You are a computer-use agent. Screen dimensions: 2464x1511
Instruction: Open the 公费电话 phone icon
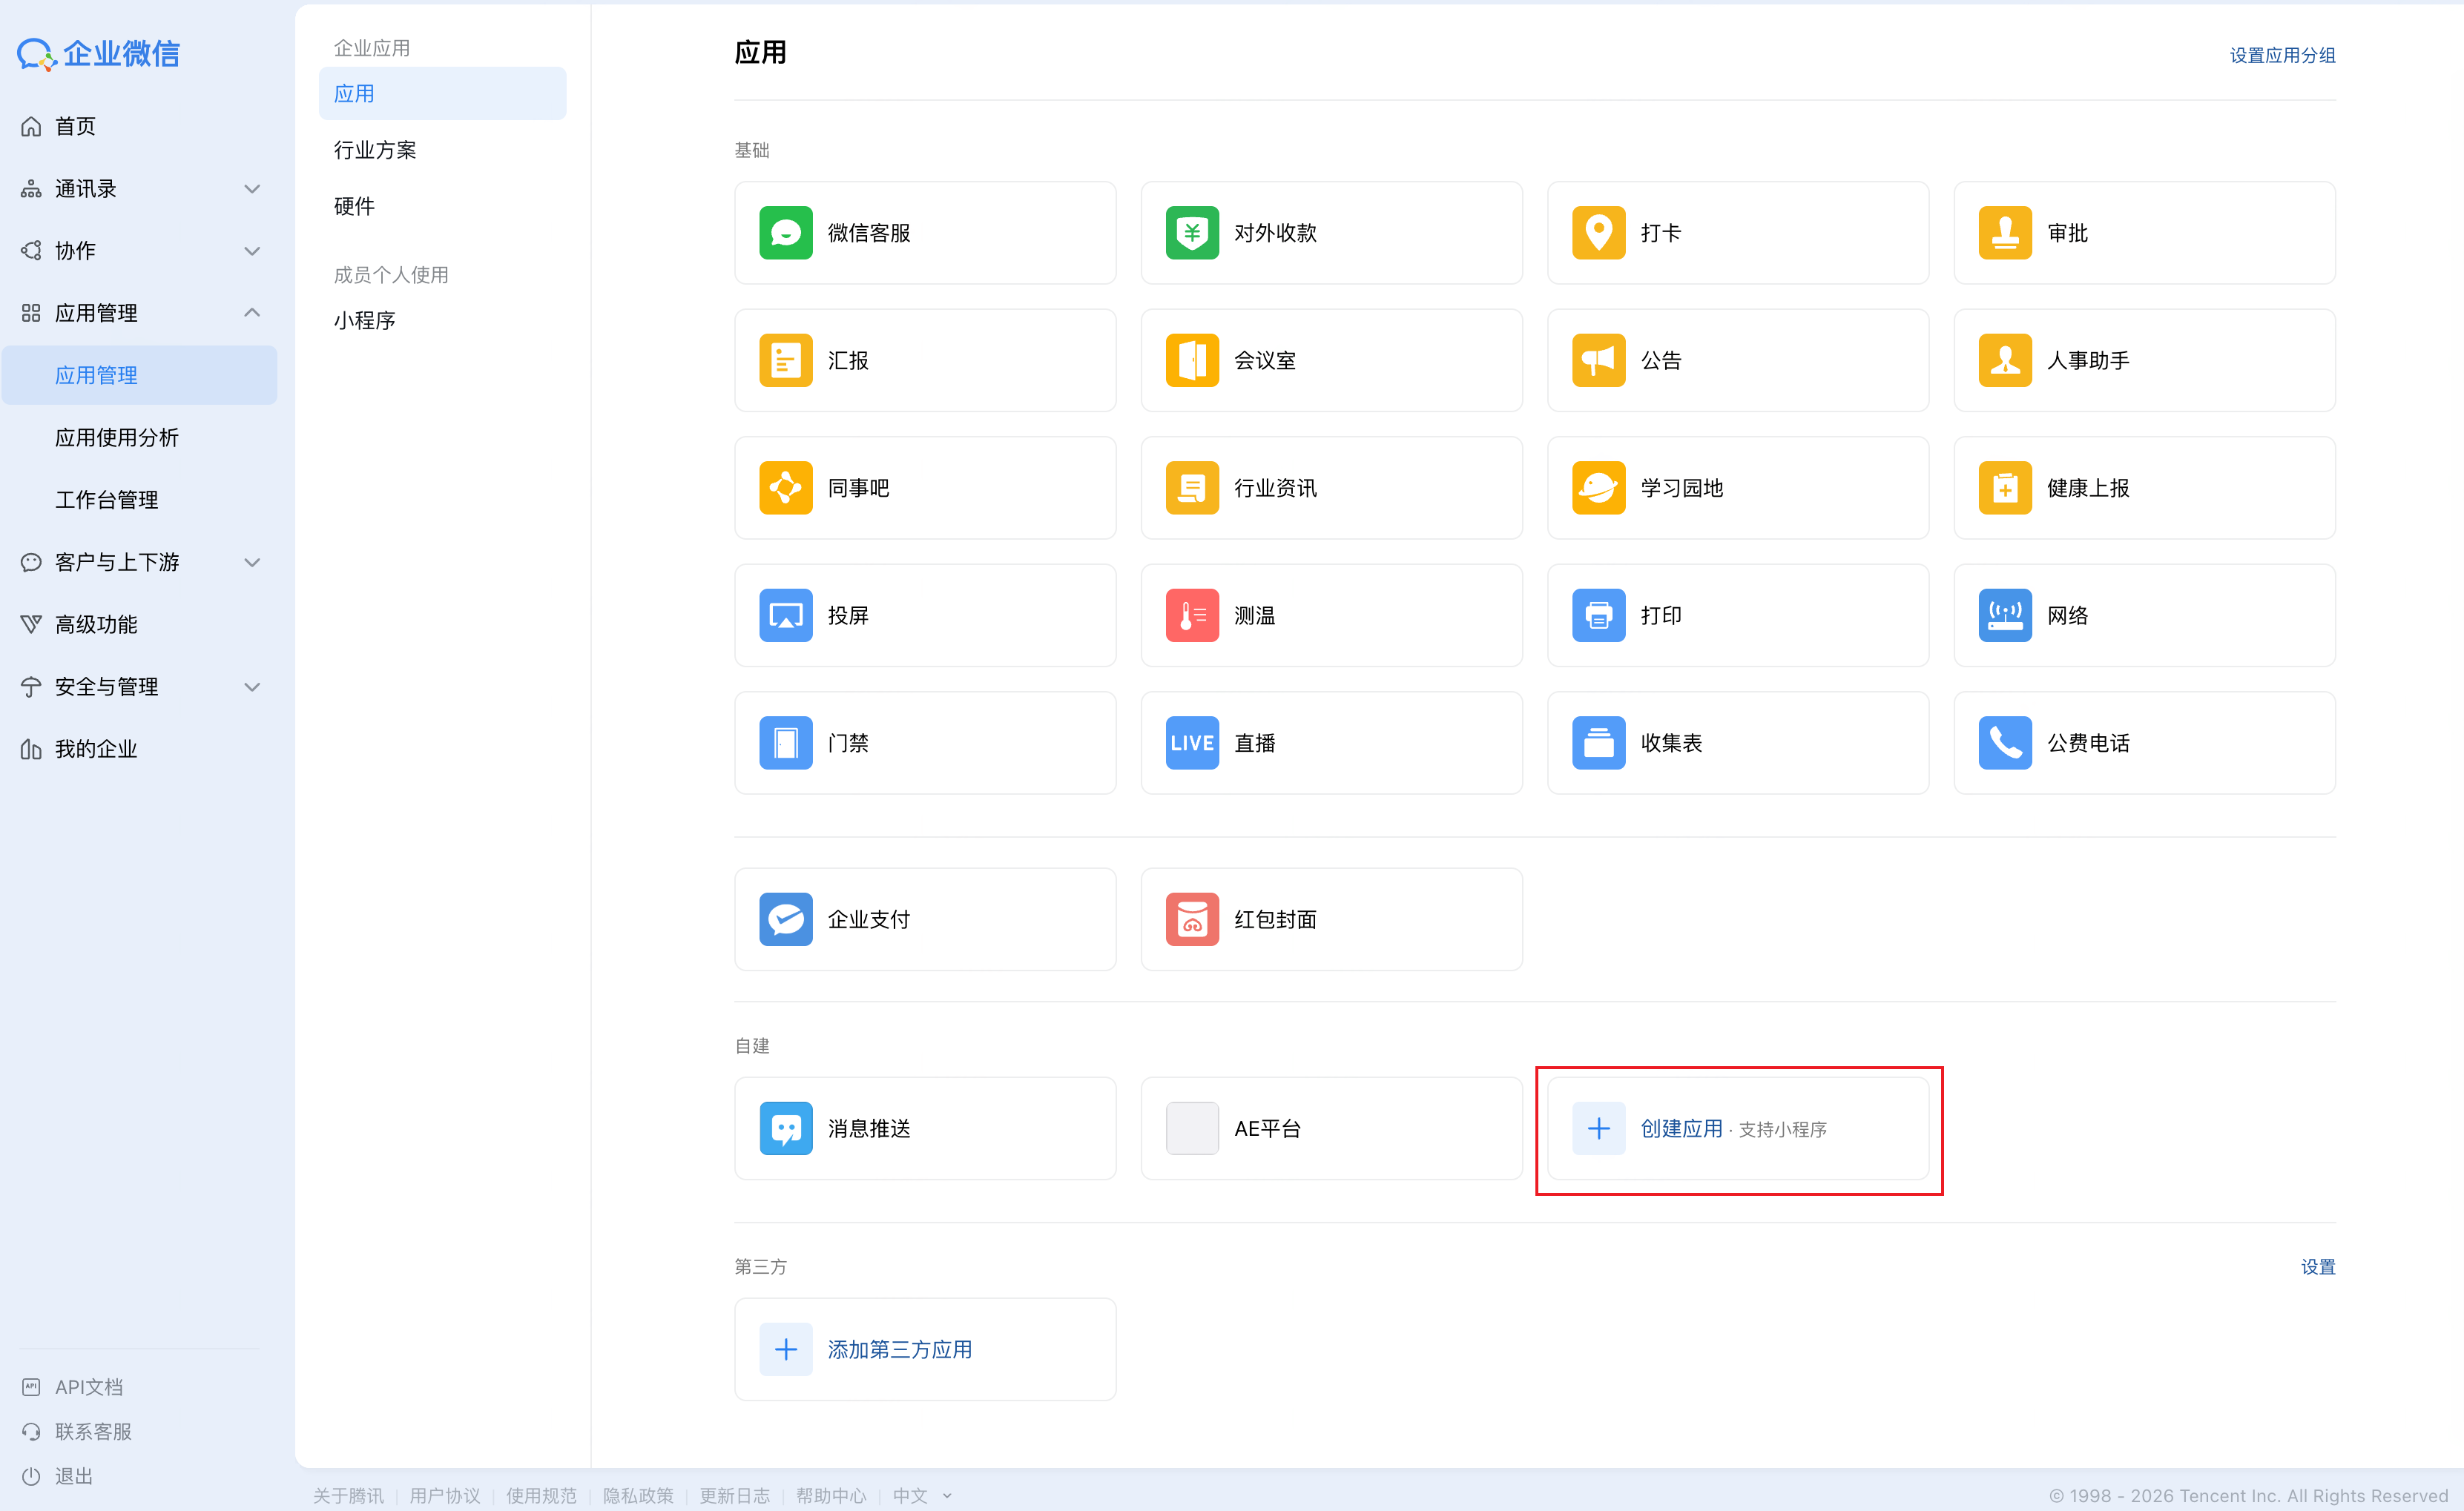pos(2005,742)
